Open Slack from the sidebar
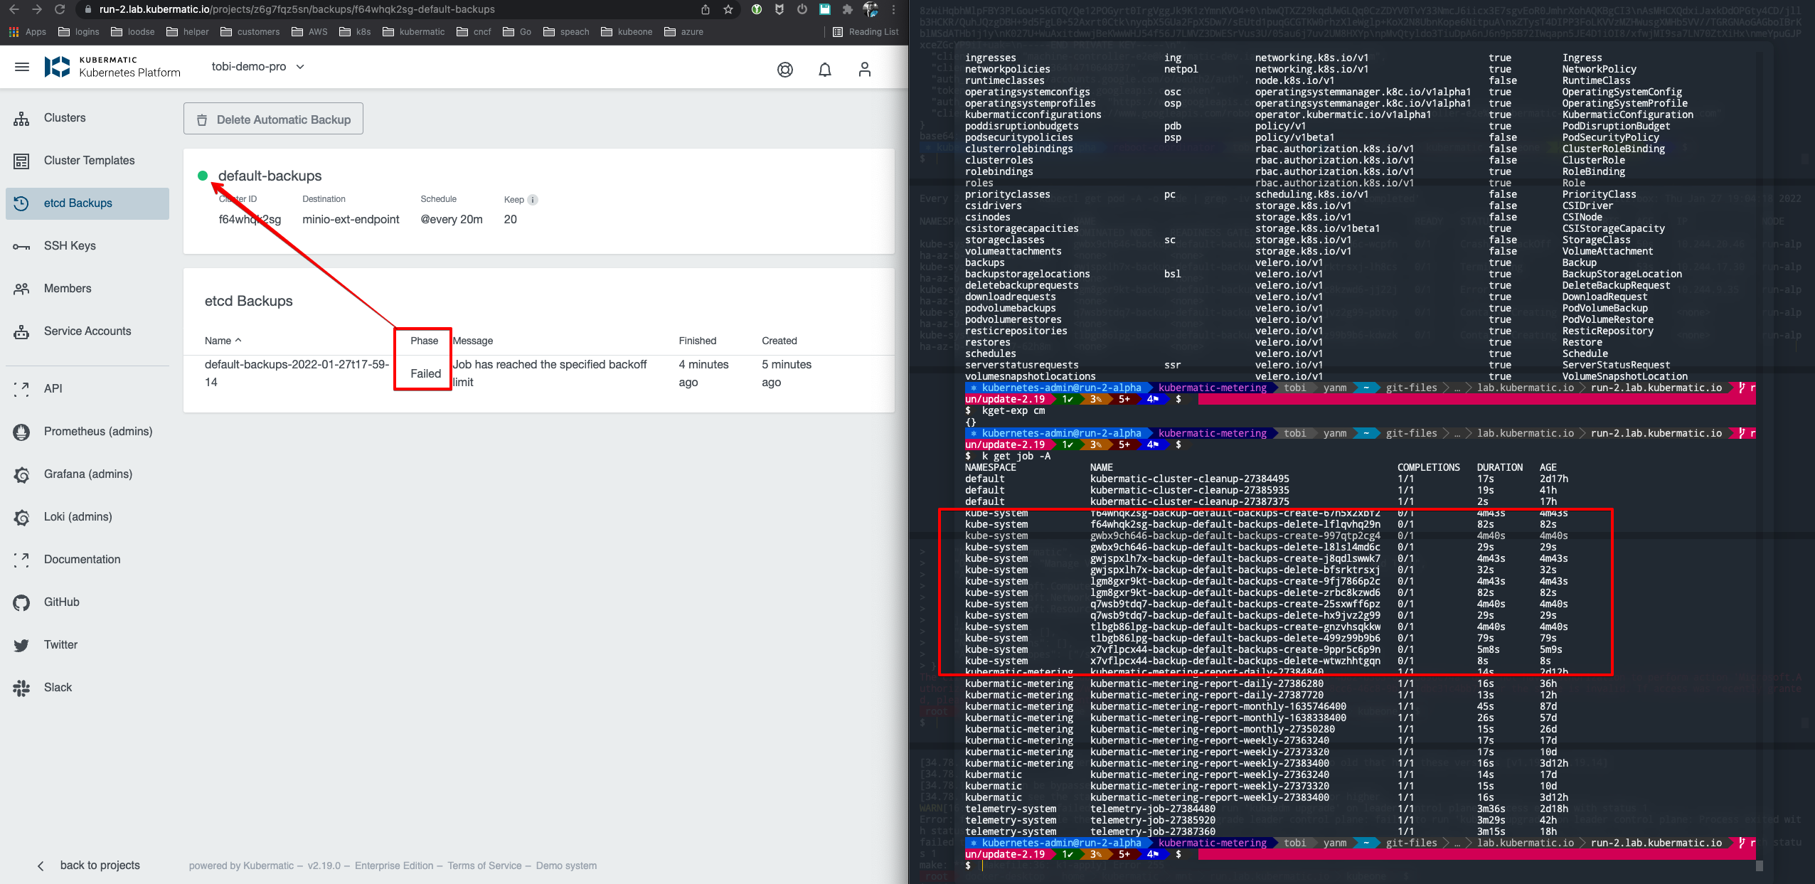 click(58, 687)
